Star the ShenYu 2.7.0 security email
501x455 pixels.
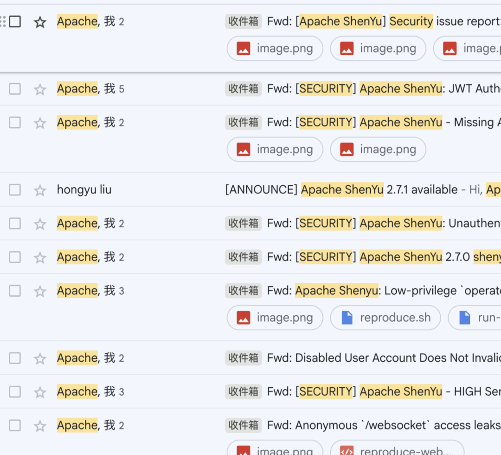(x=40, y=257)
